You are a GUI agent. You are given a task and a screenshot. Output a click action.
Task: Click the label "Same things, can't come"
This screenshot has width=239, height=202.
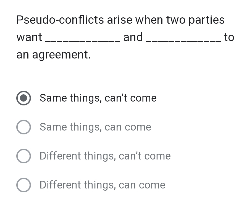pyautogui.click(x=98, y=98)
